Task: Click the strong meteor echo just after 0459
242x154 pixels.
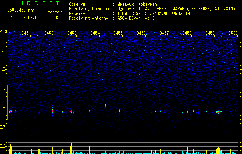Action: [218, 112]
